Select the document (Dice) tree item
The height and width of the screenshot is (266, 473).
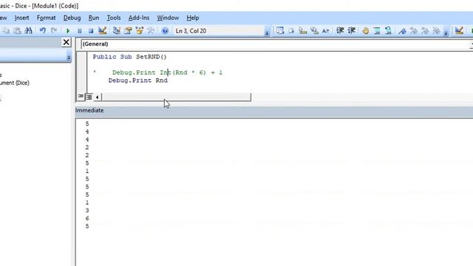point(15,83)
